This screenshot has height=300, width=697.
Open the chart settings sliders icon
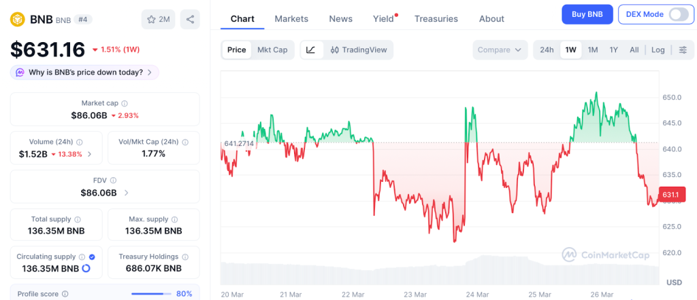click(683, 50)
